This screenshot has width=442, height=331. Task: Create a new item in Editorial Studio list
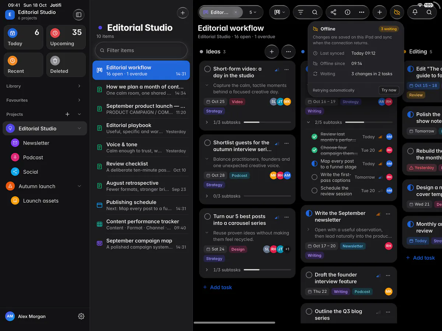[x=183, y=13]
